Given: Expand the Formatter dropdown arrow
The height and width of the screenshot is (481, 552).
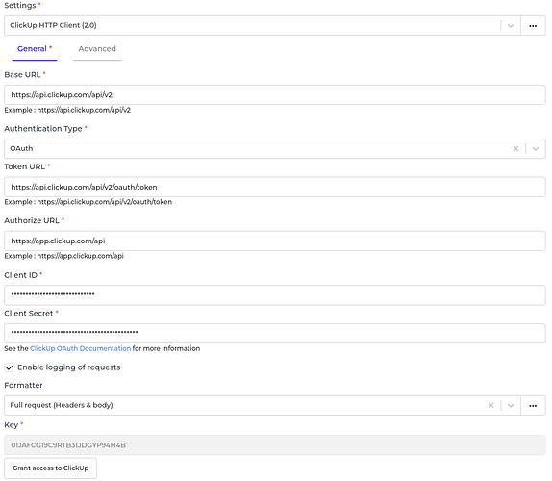Looking at the screenshot, I should [x=511, y=405].
